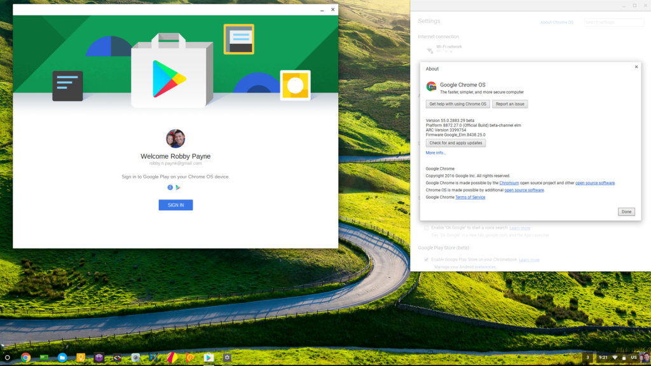This screenshot has width=651, height=366.
Task: Click the Wi-Fi signal strength indicator
Action: tap(615, 357)
